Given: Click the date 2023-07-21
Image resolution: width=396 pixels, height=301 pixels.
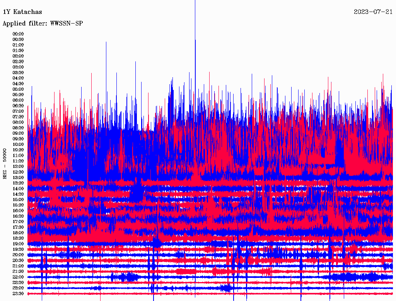Looking at the screenshot, I should pos(373,12).
